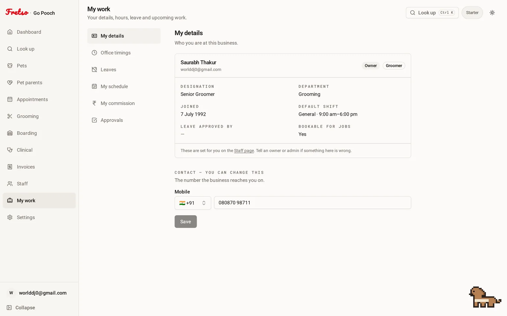Screen dimensions: 507x316
Task: Click the Clinical stethoscope icon
Action: (10, 150)
